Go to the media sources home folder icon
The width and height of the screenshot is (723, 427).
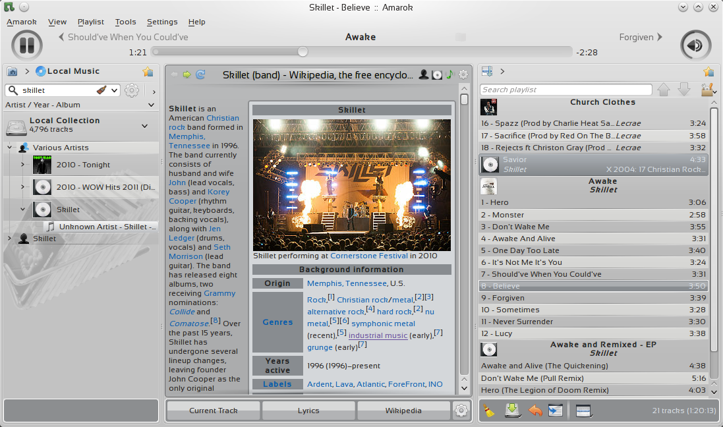[12, 71]
